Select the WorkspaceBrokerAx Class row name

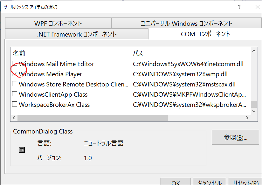coord(54,105)
